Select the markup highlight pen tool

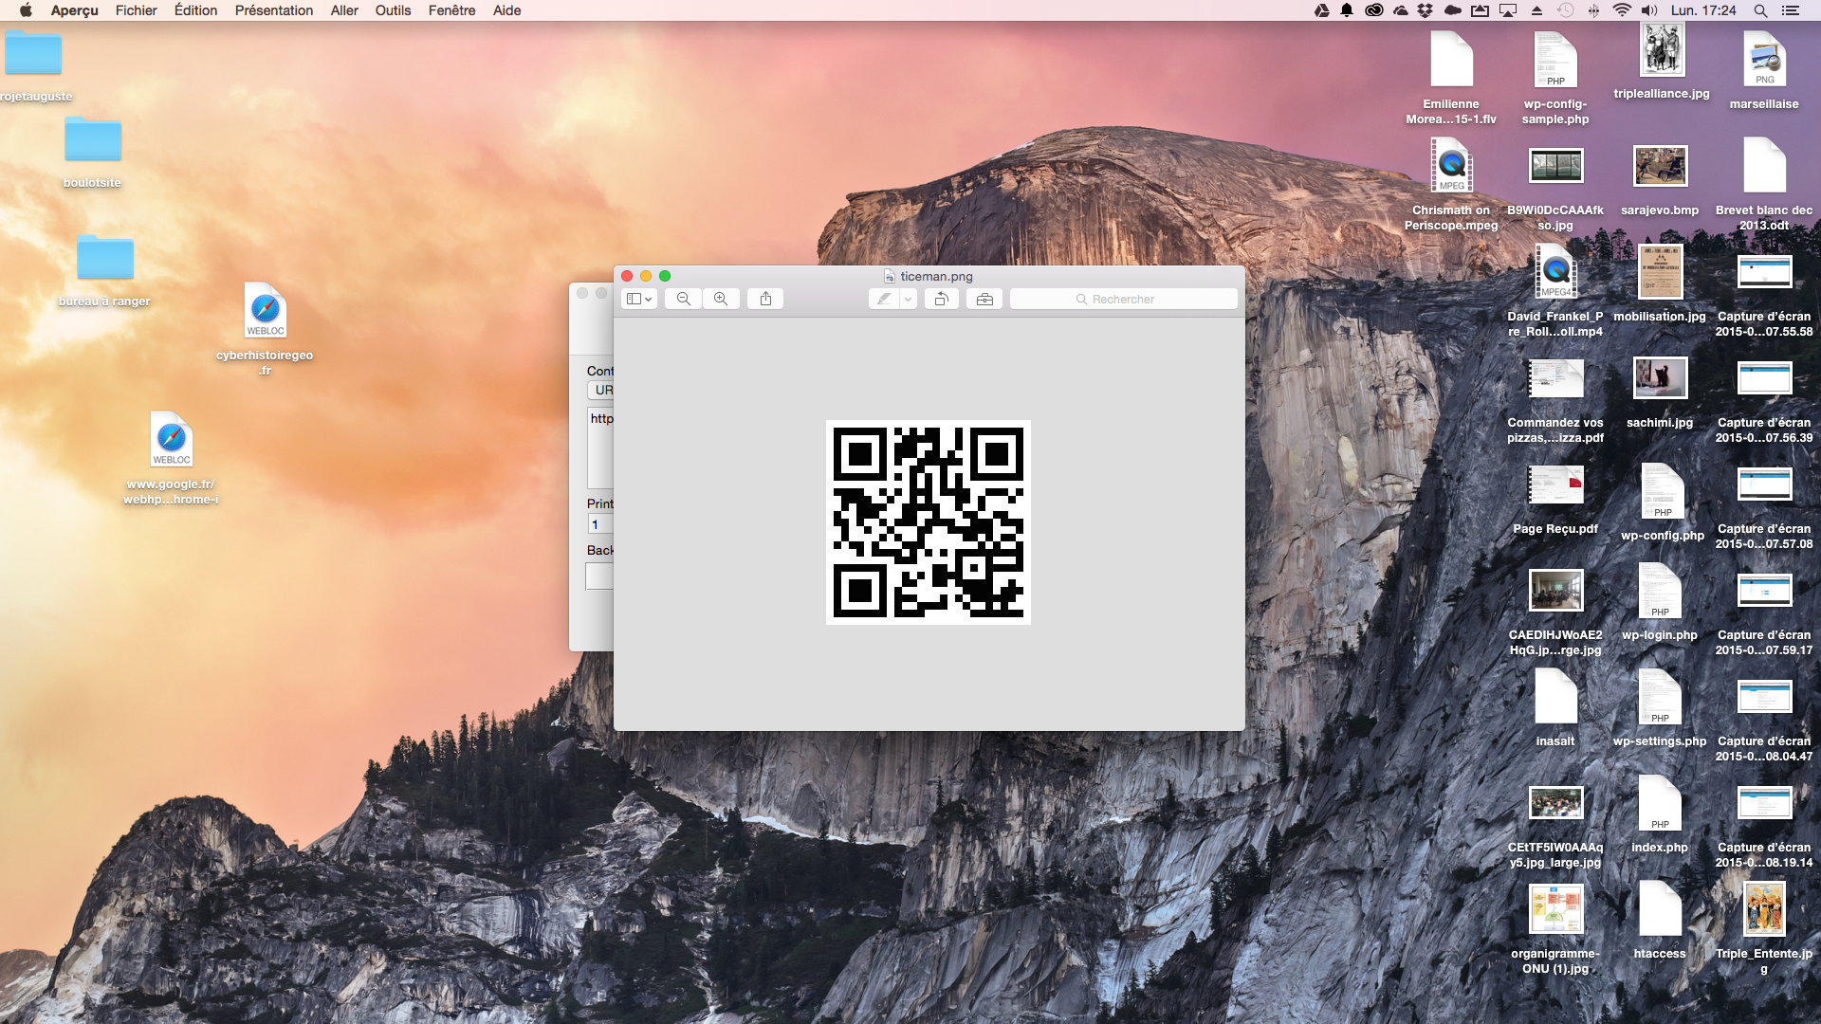coord(884,299)
